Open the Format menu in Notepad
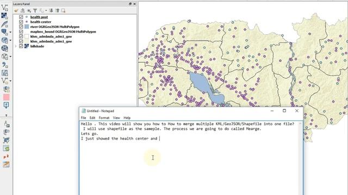 point(104,118)
